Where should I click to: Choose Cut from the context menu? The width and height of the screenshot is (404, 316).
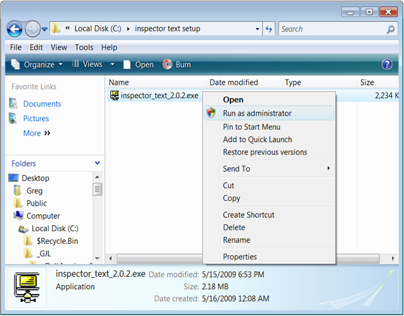270,185
